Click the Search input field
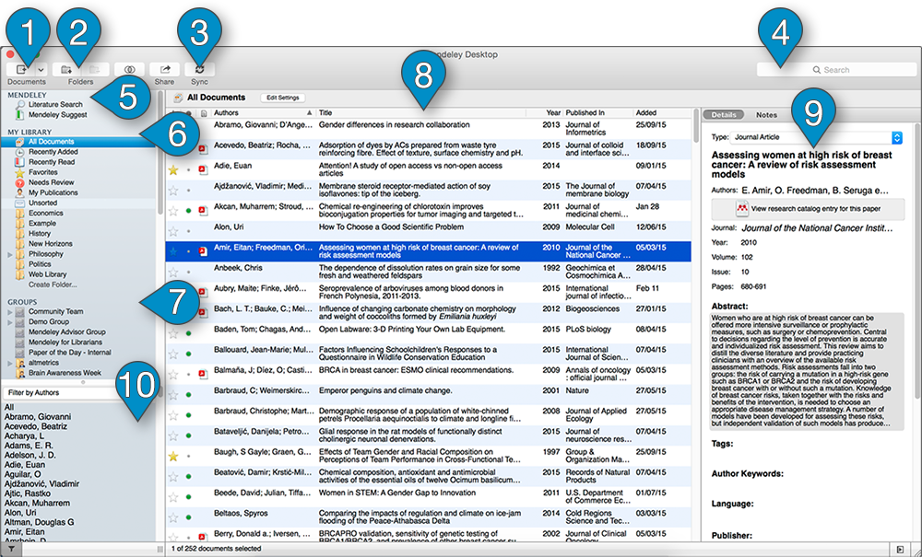The height and width of the screenshot is (557, 922). click(x=835, y=69)
